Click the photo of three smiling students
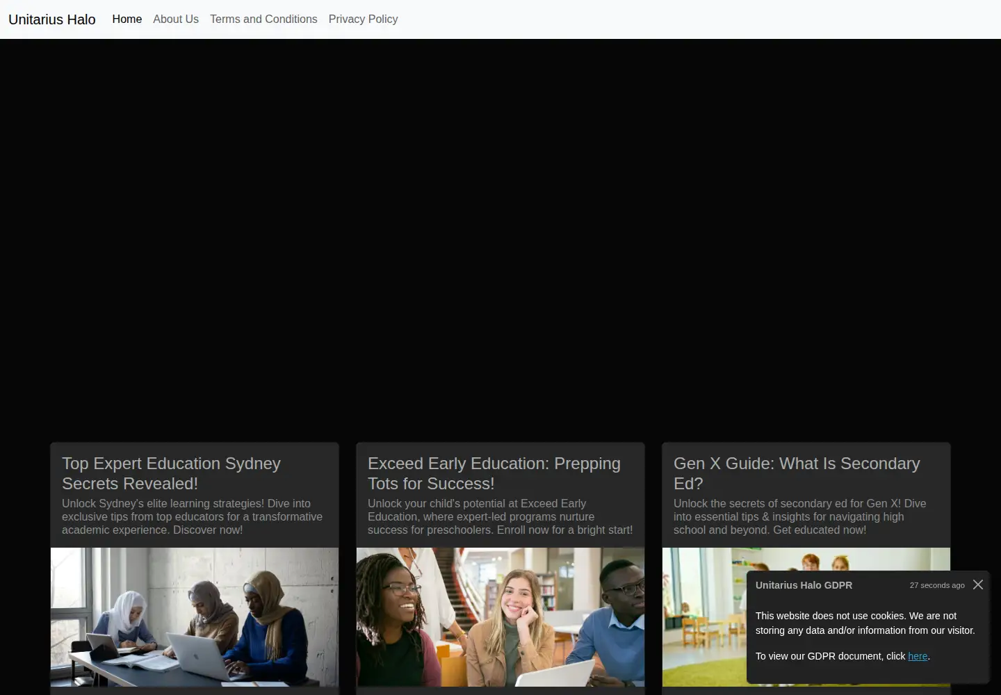Image resolution: width=1001 pixels, height=695 pixels. 500,617
